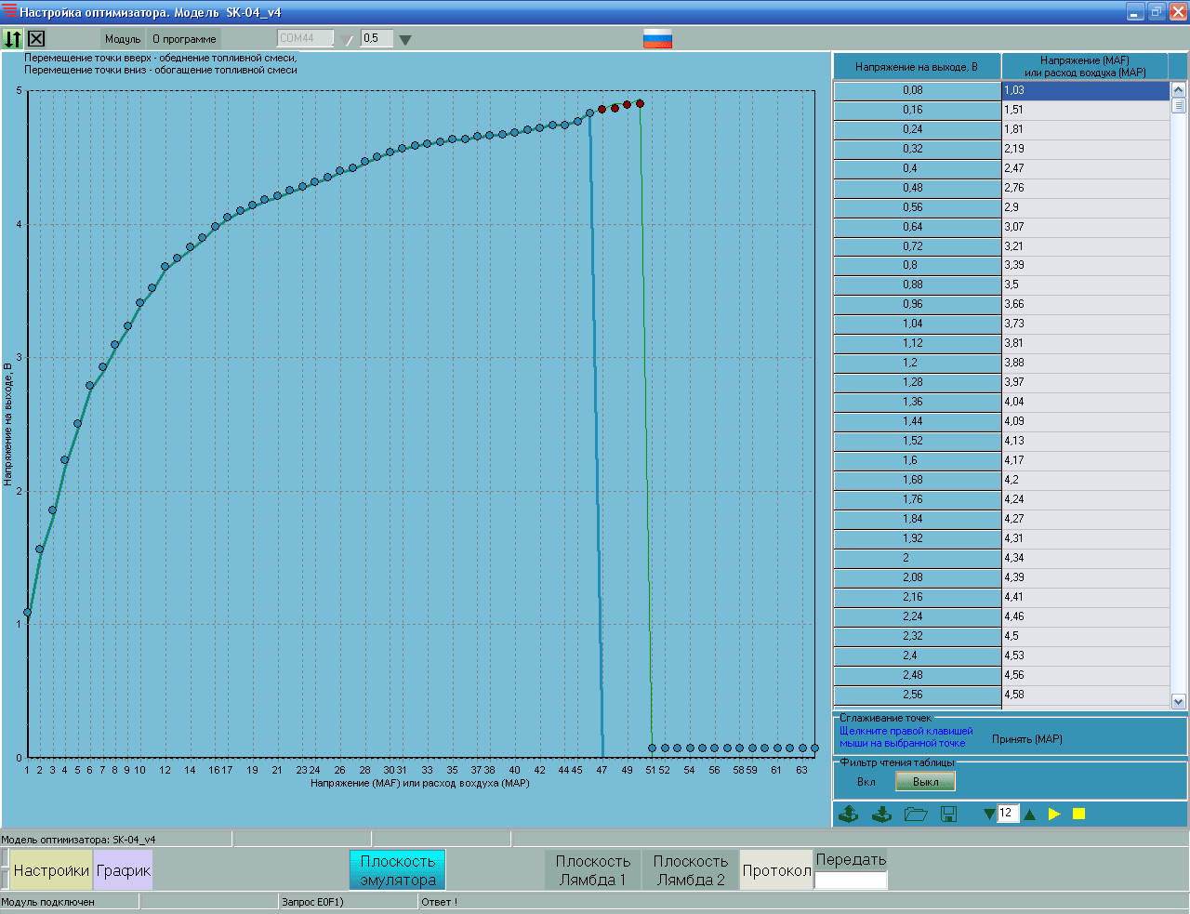
Task: Click the upload-to-module tray icon
Action: click(848, 815)
